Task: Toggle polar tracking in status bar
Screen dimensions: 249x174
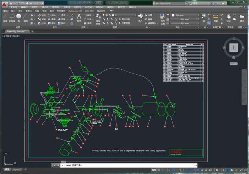Action: point(174,170)
